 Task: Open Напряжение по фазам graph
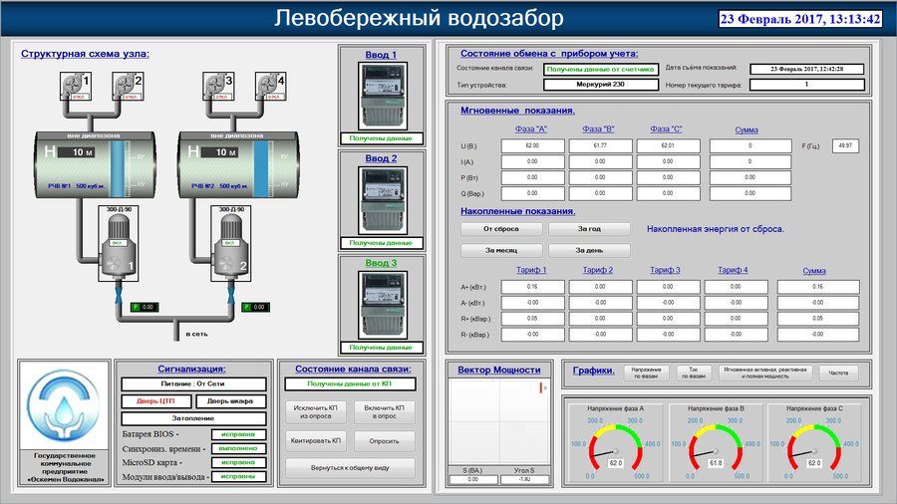647,374
